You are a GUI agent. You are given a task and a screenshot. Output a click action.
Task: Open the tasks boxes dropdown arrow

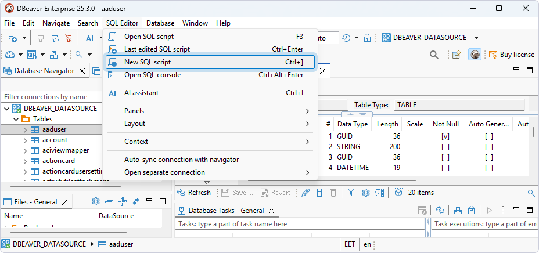click(64, 55)
